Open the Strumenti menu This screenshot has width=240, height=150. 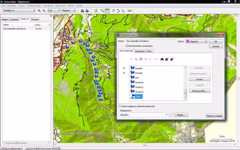point(60,5)
